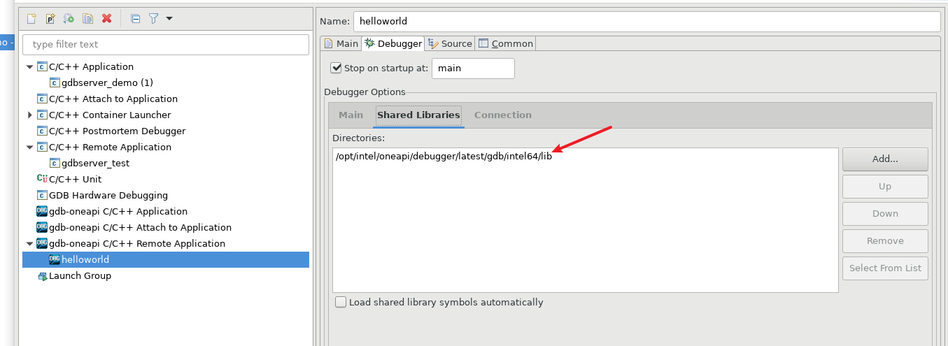
Task: Delete the selected configuration with the red X
Action: [106, 19]
